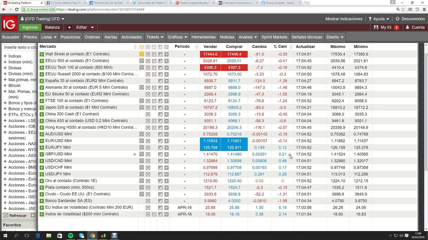The image size is (428, 240).
Task: Click the refresh-circle icon for Banco Santander row
Action: (148, 201)
